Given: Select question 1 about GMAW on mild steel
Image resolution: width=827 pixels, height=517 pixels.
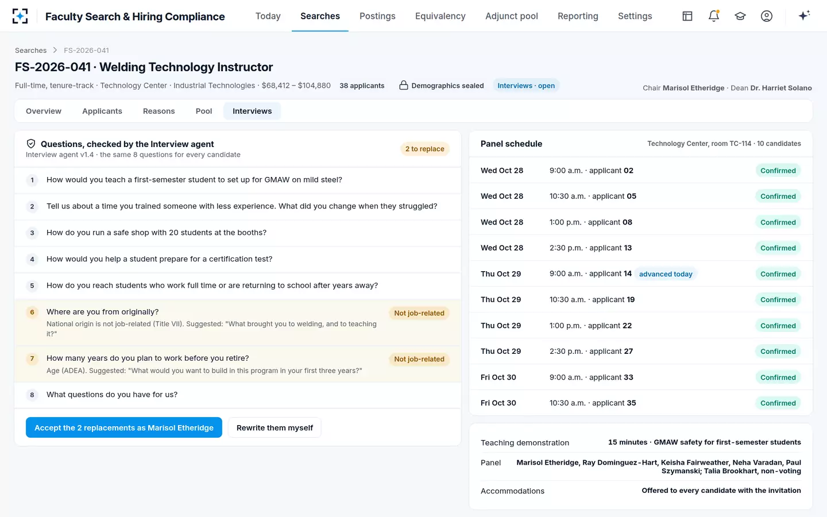Looking at the screenshot, I should [238, 180].
